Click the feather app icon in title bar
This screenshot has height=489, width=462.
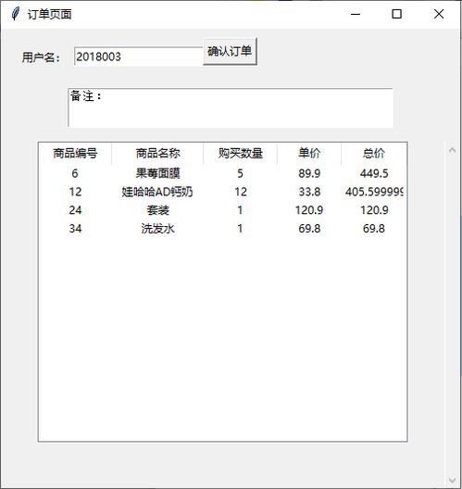15,14
